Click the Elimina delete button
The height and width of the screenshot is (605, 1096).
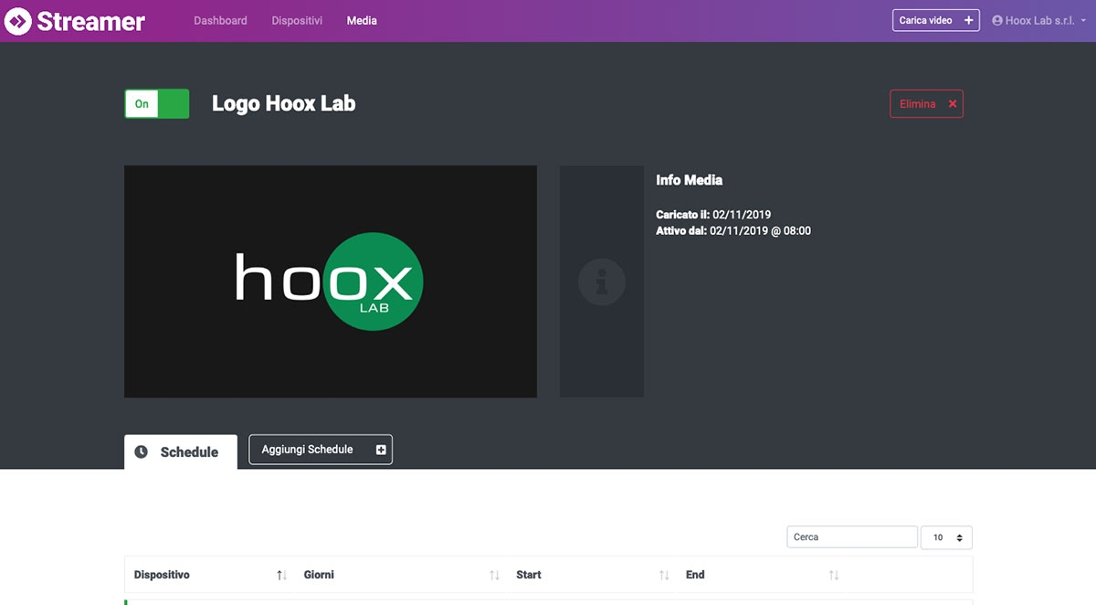point(927,104)
